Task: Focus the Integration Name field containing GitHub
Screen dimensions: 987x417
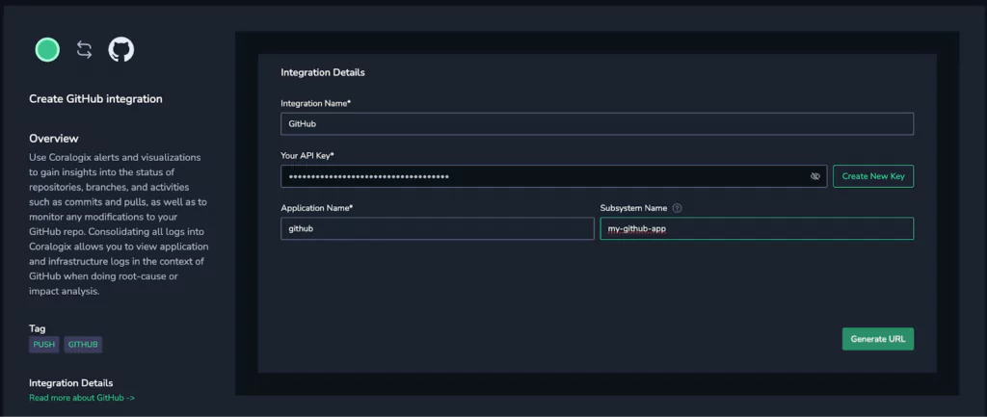Action: pos(597,124)
